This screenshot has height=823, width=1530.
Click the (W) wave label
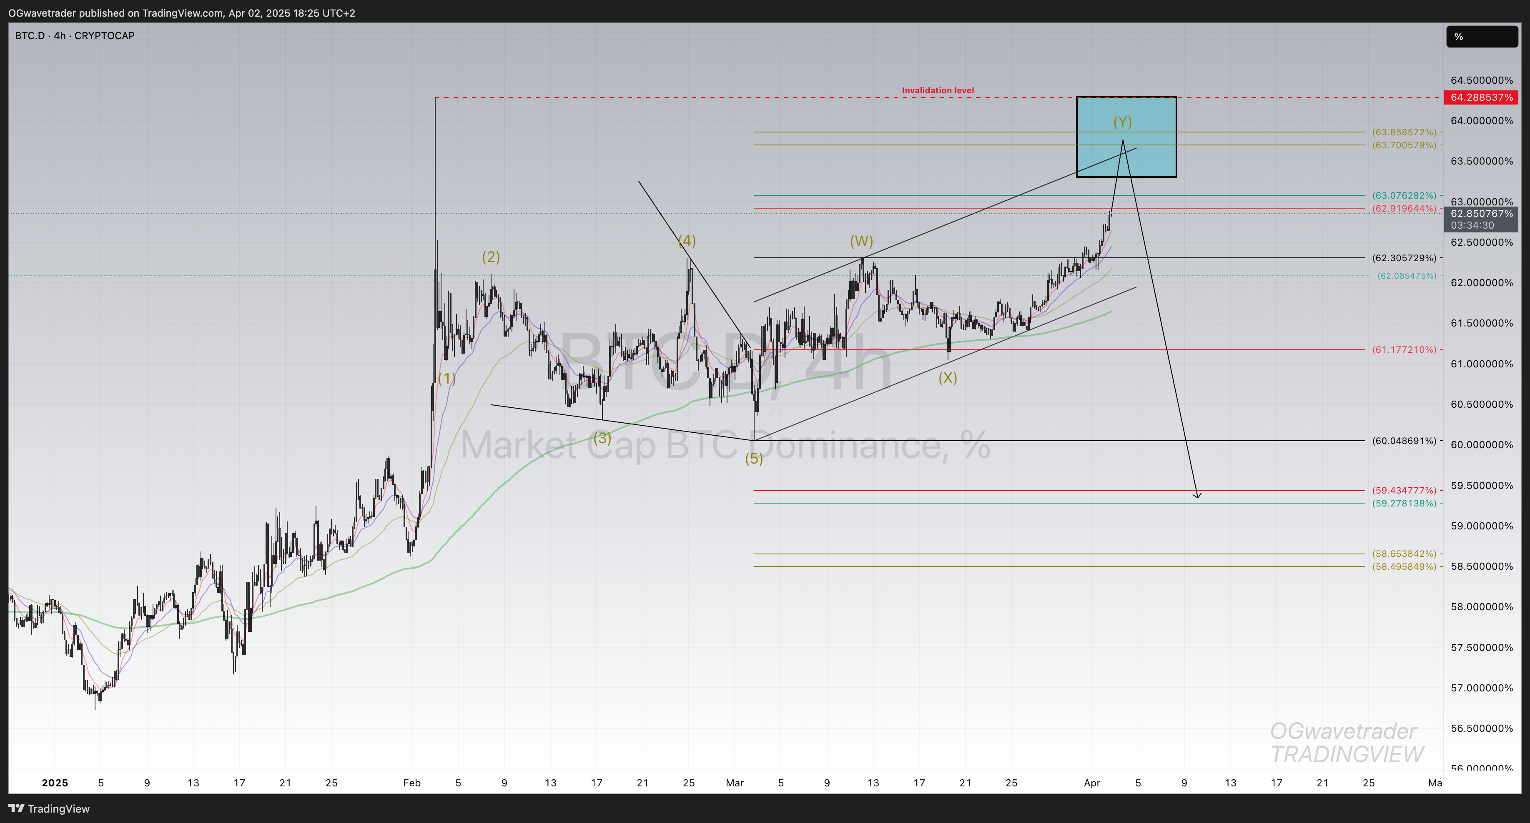(x=861, y=241)
